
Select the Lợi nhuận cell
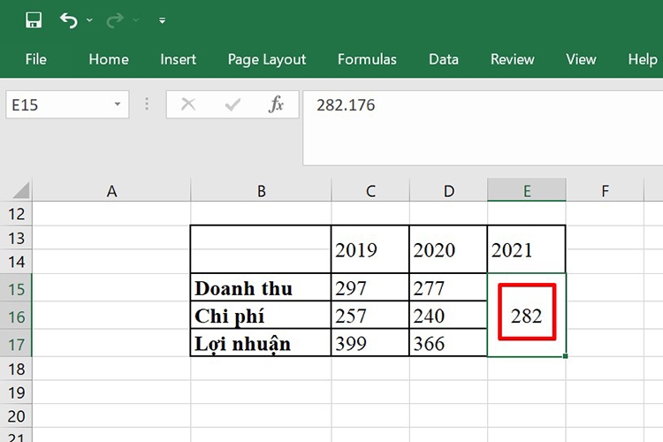pos(261,343)
